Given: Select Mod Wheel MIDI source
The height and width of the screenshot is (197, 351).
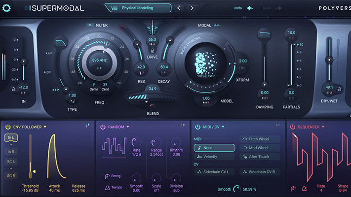Looking at the screenshot, I should point(260,148).
